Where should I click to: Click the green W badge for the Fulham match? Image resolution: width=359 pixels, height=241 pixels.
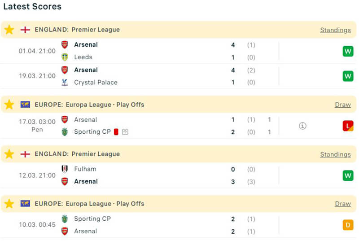point(348,175)
